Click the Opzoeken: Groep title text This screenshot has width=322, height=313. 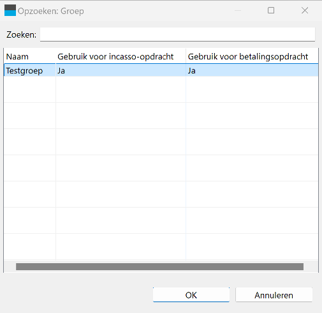pos(50,11)
